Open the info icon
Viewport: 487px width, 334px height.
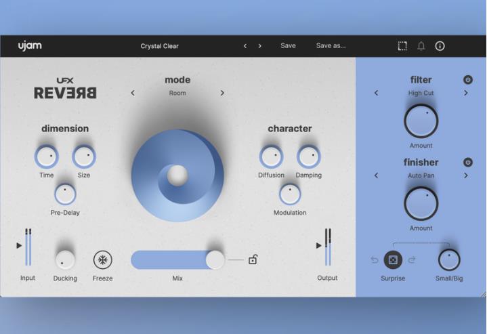(440, 46)
